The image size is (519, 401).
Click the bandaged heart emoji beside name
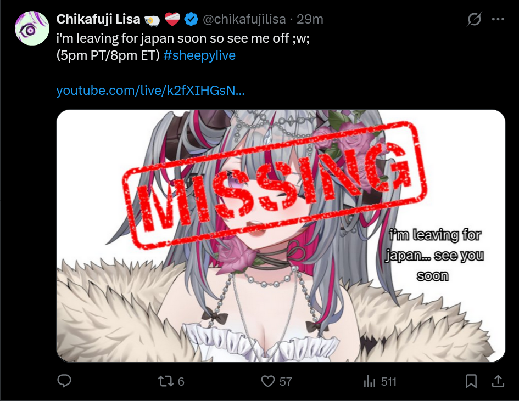click(x=172, y=19)
